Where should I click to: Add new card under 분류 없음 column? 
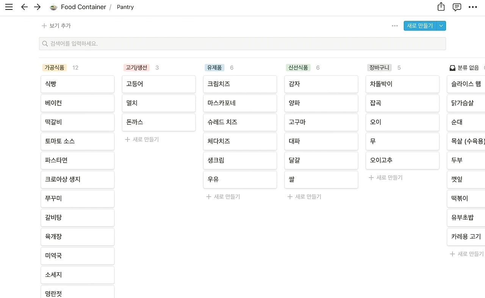(x=467, y=254)
